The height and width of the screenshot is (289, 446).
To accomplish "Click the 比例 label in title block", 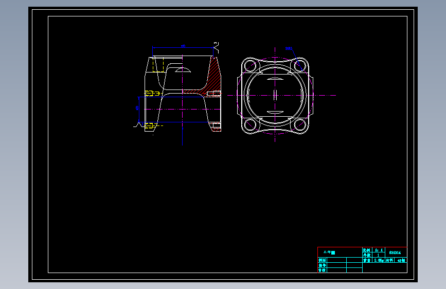I will [x=366, y=250].
